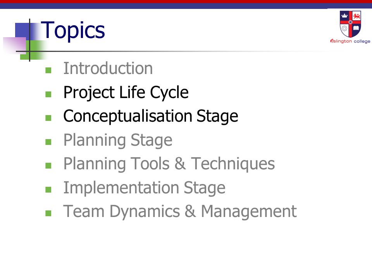The width and height of the screenshot is (372, 279).
Task: Click the green bullet beside Implementation Stage
Action: (48, 189)
